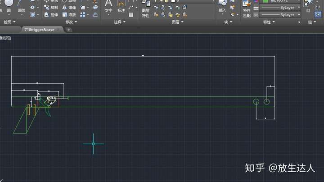The height and width of the screenshot is (182, 324).
Task: Open the green object color swatch
Action: (265, 1)
